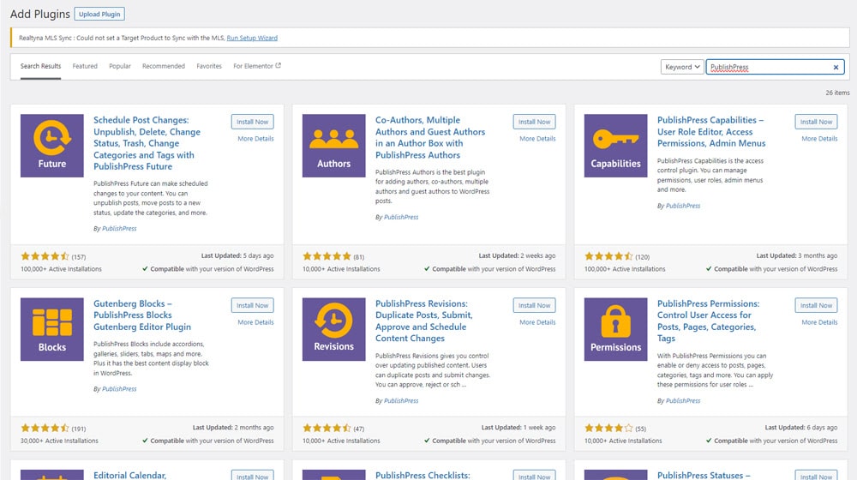The width and height of the screenshot is (857, 480).
Task: Install the PublishPress Revisions plugin
Action: (535, 306)
